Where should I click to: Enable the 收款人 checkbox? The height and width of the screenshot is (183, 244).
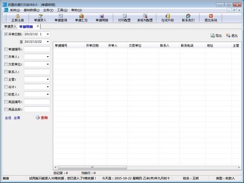click(6, 94)
